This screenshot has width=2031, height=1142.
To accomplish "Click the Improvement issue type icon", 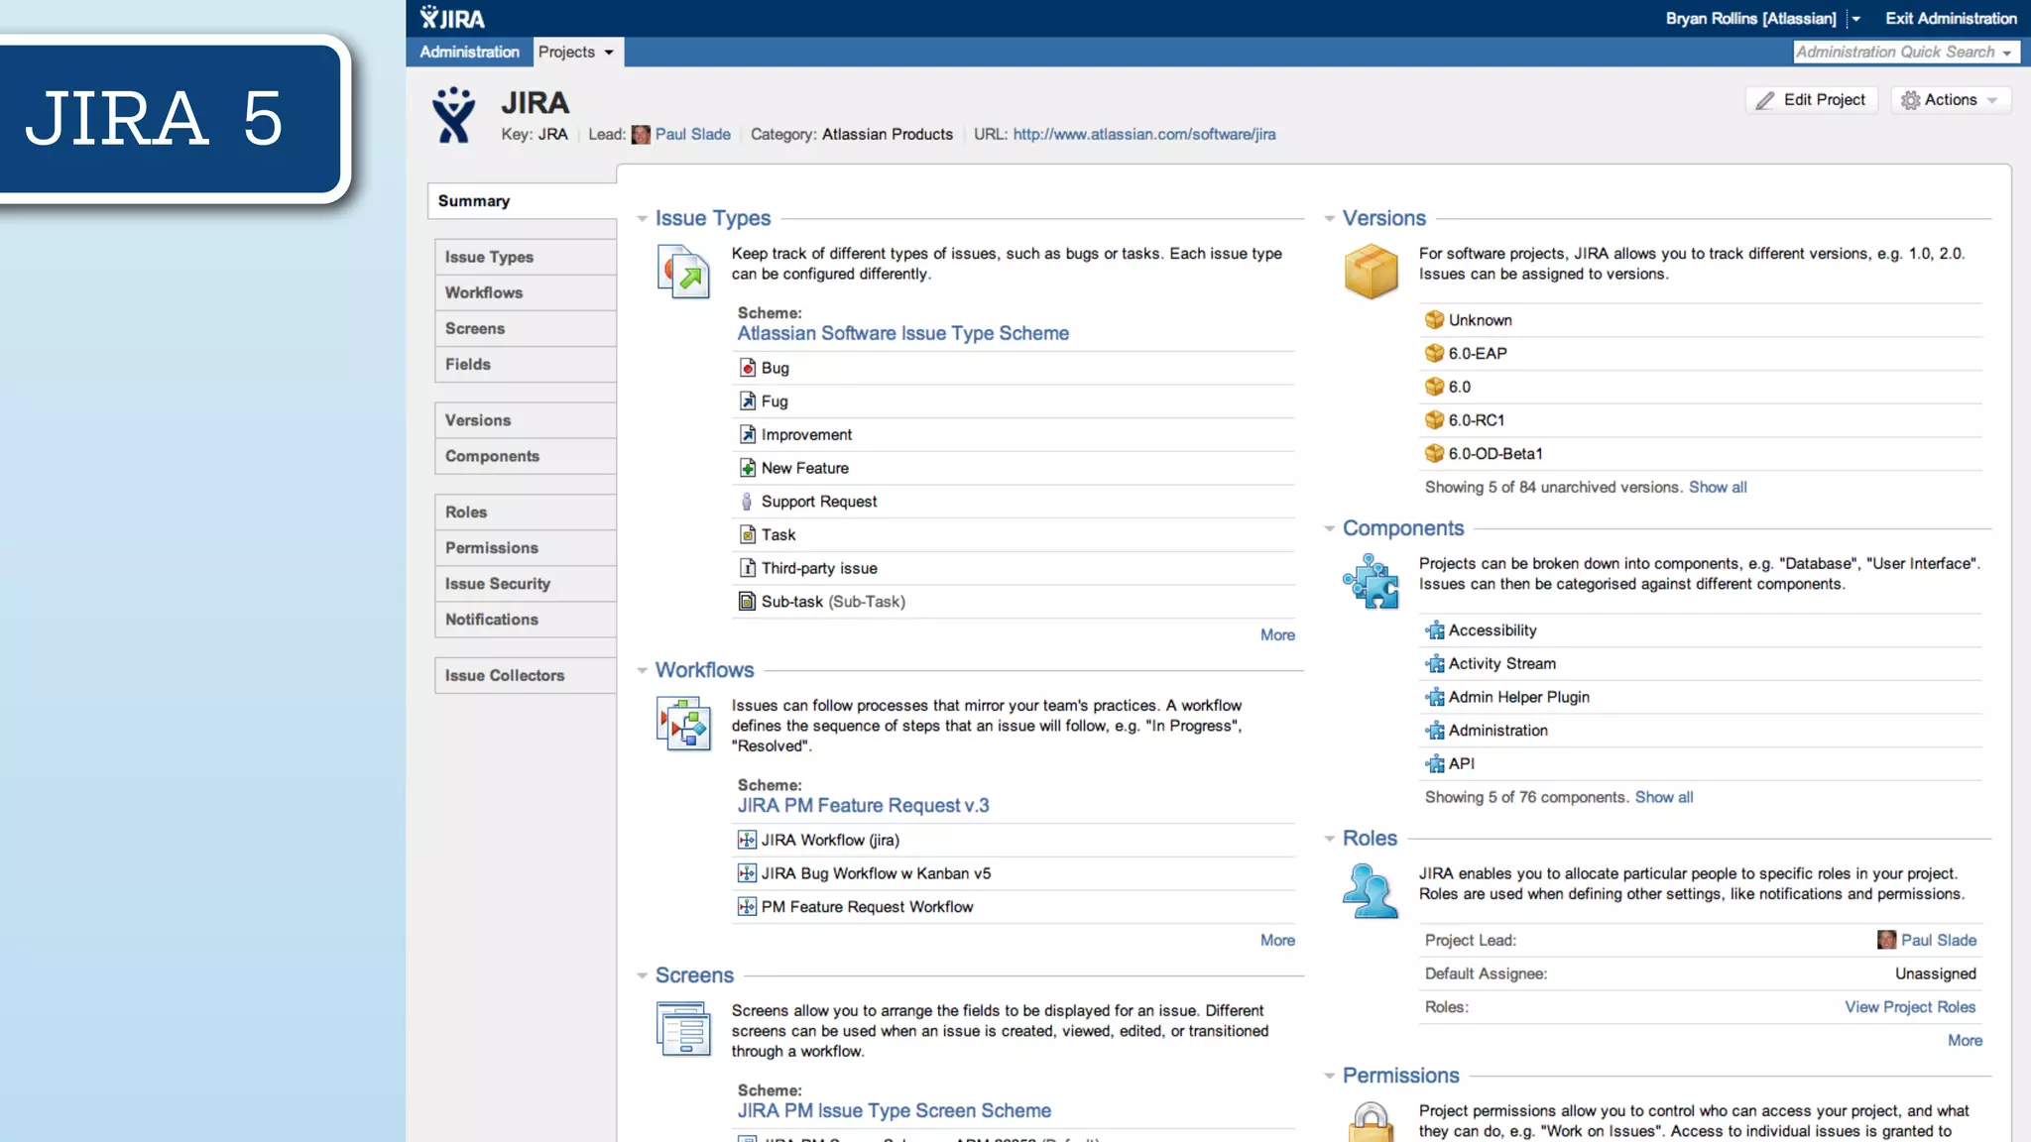I will [x=748, y=434].
